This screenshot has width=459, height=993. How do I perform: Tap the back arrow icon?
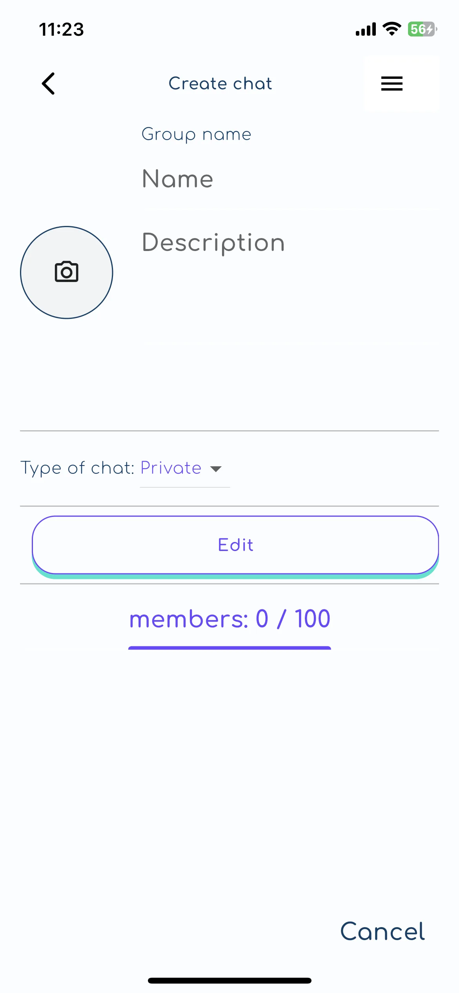[x=48, y=84]
